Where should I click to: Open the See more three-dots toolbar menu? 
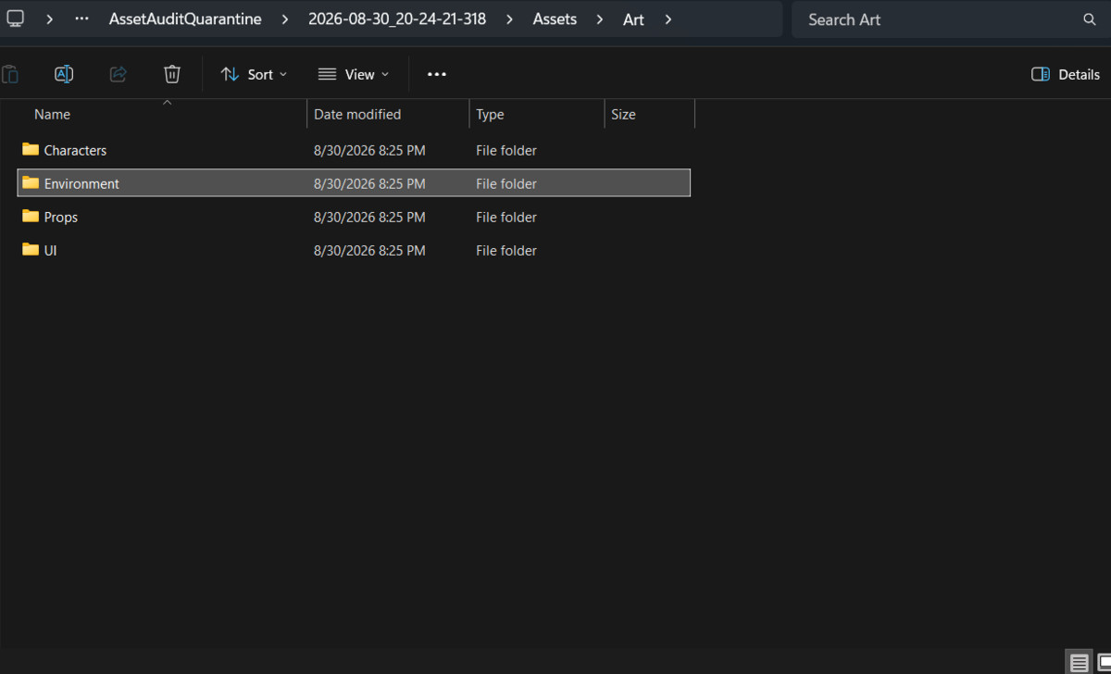click(x=437, y=74)
